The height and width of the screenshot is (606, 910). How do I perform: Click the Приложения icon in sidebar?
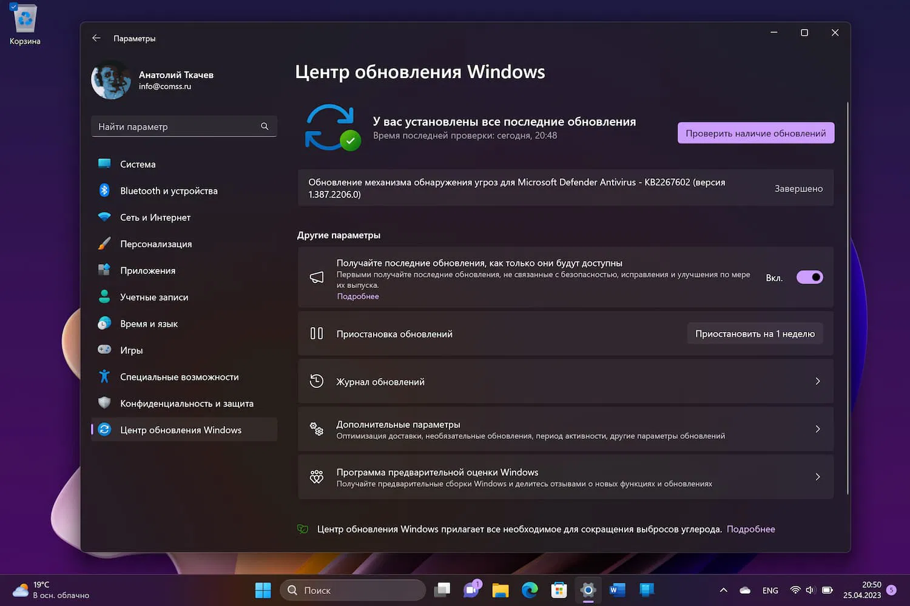(x=104, y=270)
